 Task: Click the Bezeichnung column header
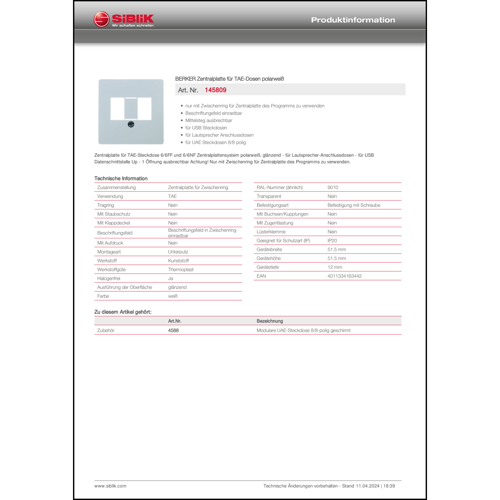pos(270,321)
